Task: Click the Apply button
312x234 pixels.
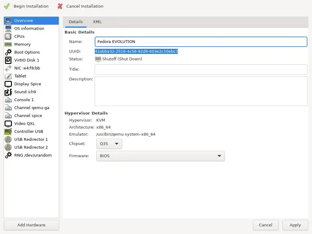Action: coord(295,225)
